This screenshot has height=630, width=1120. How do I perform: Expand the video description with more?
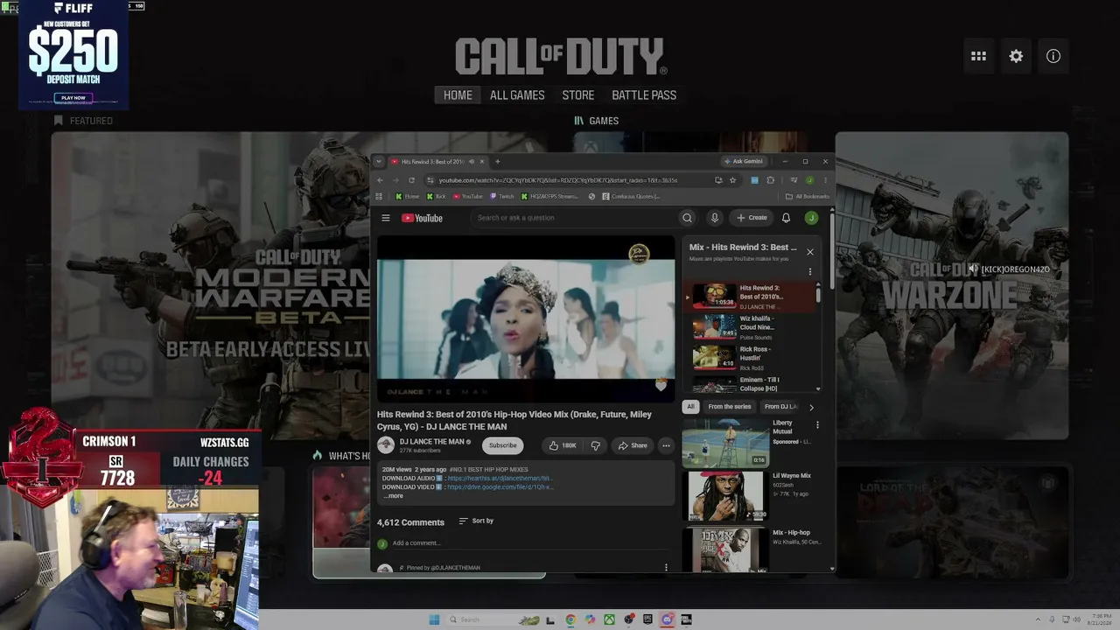click(395, 496)
